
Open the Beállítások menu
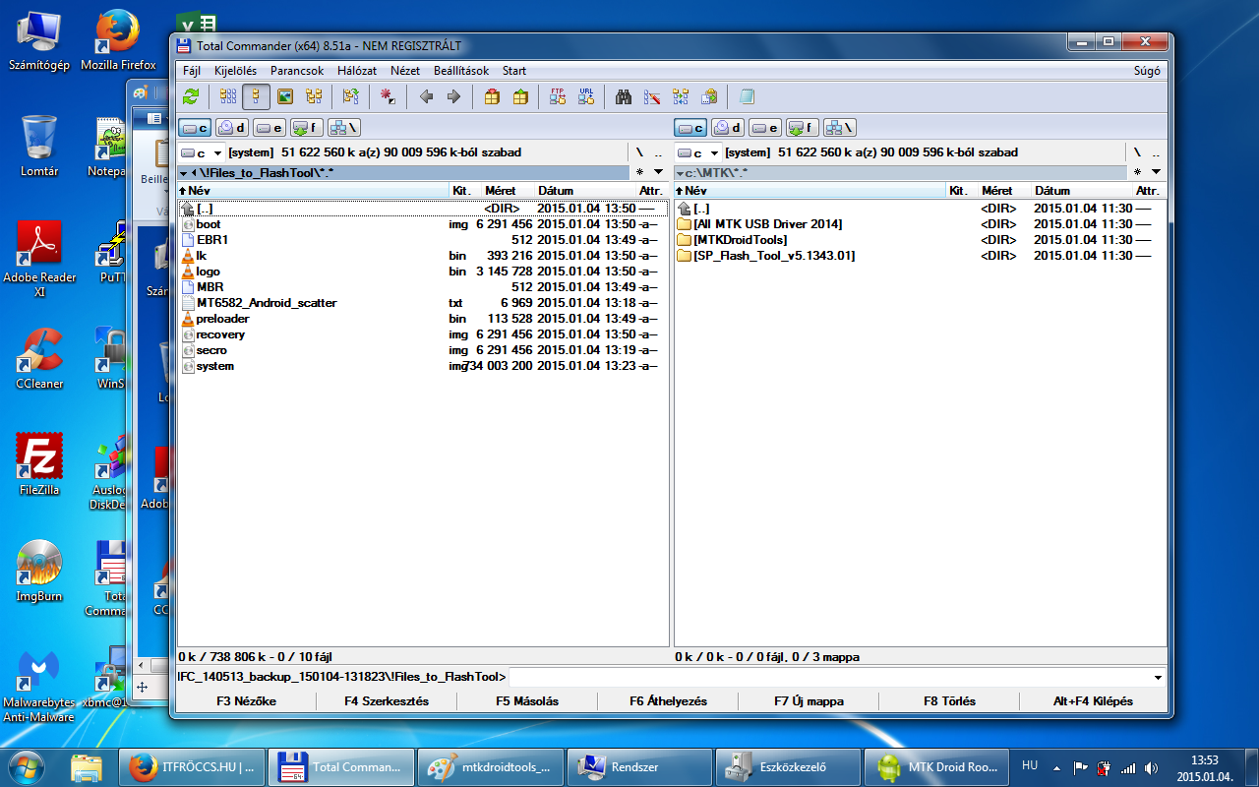point(461,71)
